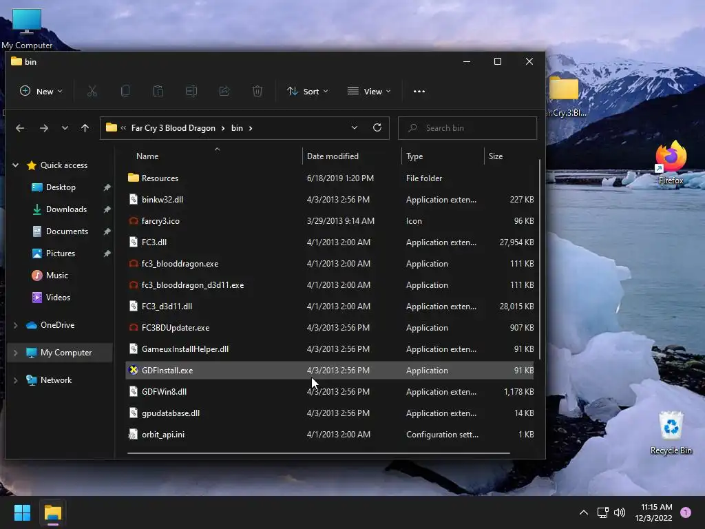705x529 pixels.
Task: Click the FC3BDUpdater.exe icon
Action: (x=134, y=327)
